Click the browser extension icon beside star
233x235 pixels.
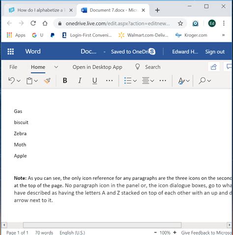195,24
